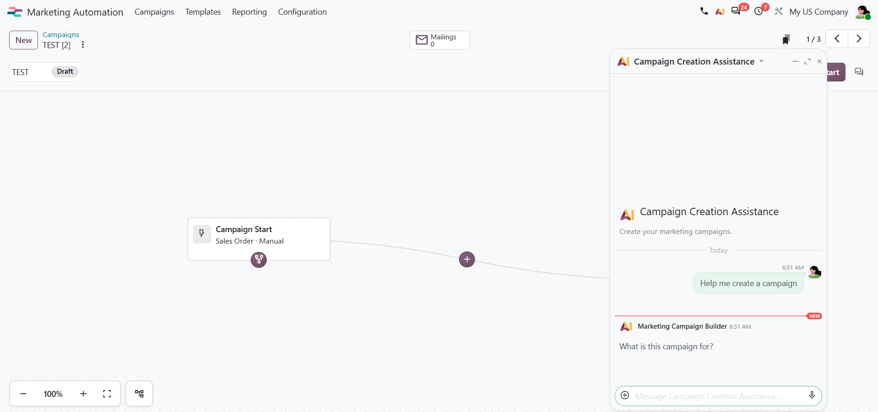Focus the Message Campaign Creation Assistance field
878x412 pixels.
click(x=718, y=396)
